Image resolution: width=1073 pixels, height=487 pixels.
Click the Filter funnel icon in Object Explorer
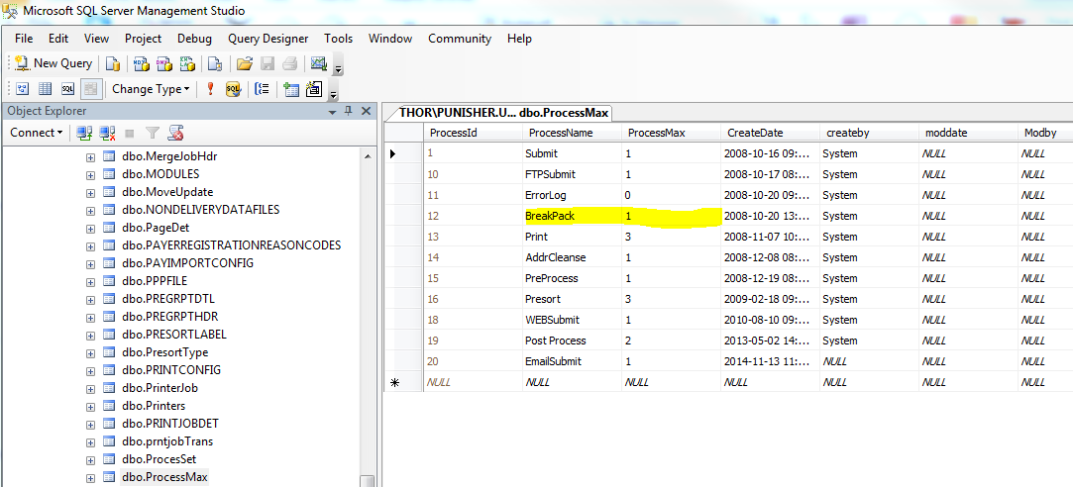click(x=153, y=133)
